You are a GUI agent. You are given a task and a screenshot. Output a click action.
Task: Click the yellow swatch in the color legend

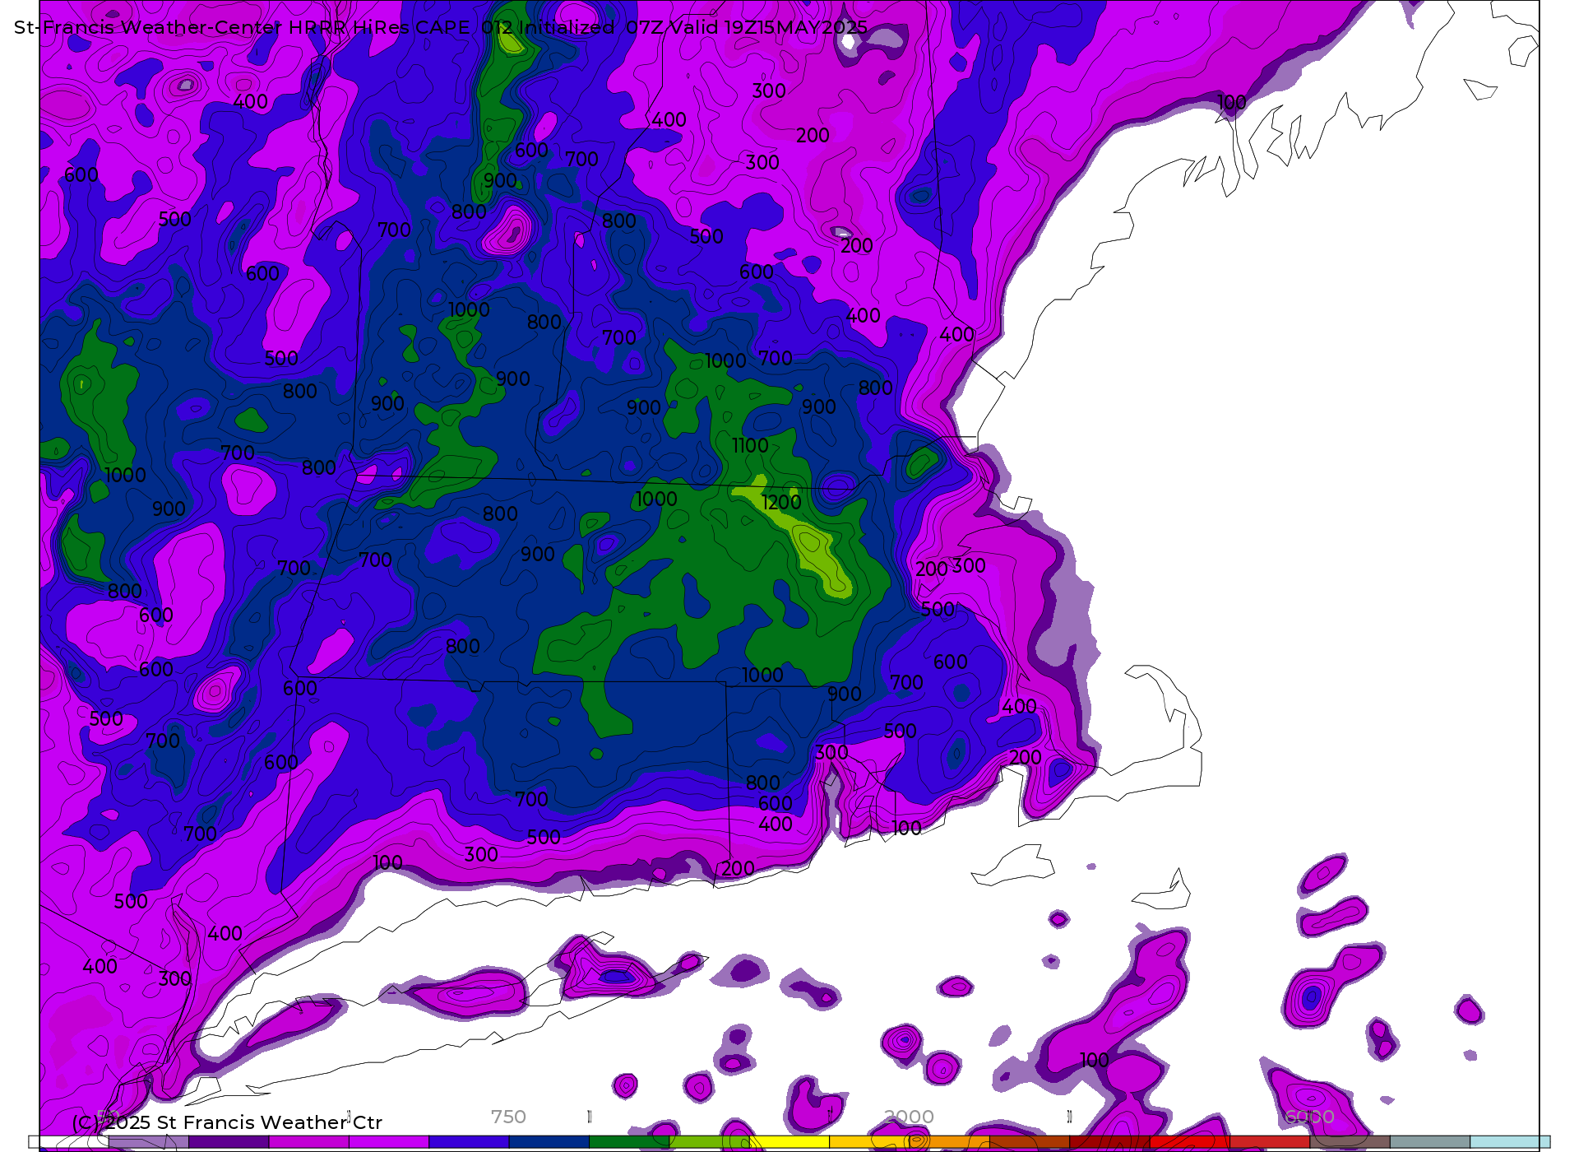789,1141
